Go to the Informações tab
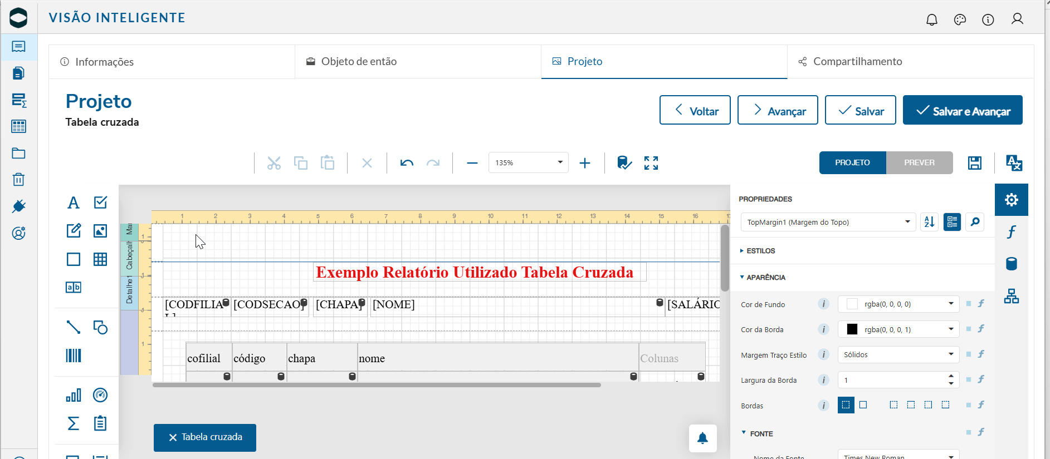The width and height of the screenshot is (1050, 459). tap(172, 62)
